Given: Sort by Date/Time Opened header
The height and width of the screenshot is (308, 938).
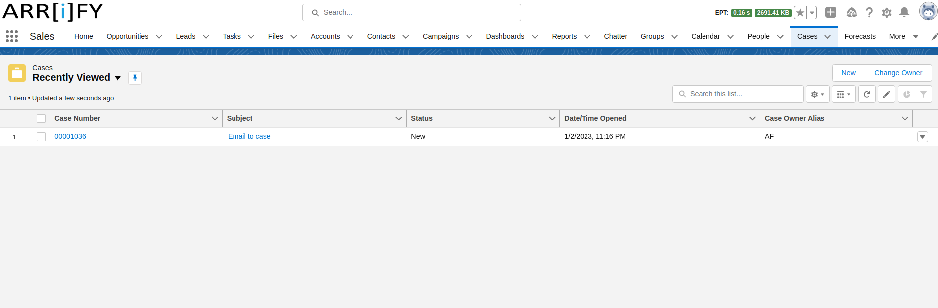Looking at the screenshot, I should pyautogui.click(x=595, y=118).
